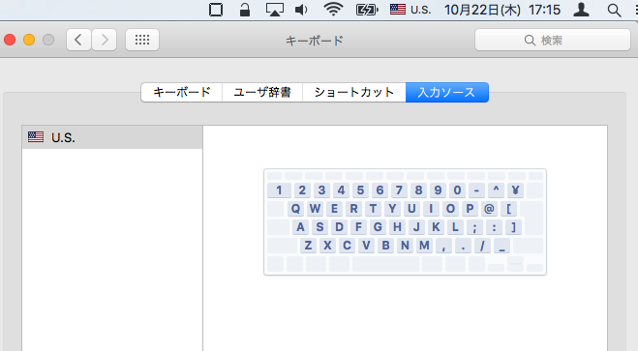Open the AirPlay display menu bar icon
The image size is (638, 351).
(x=275, y=10)
